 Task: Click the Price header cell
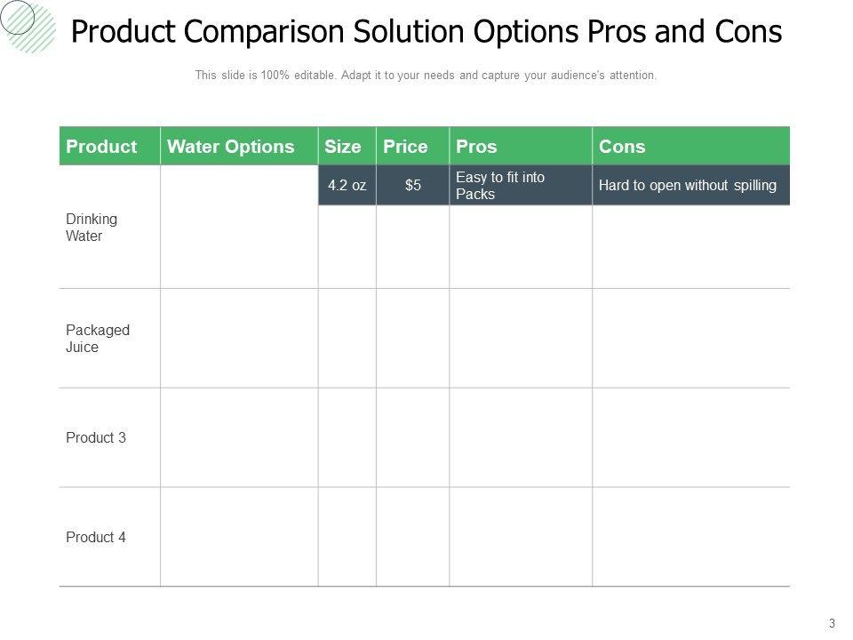[x=405, y=147]
